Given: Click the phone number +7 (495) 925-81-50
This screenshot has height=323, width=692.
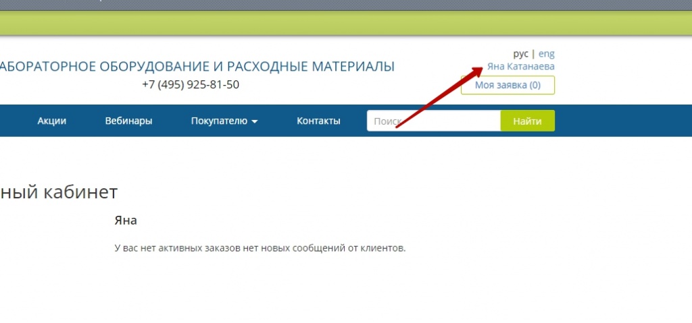Looking at the screenshot, I should [x=190, y=85].
